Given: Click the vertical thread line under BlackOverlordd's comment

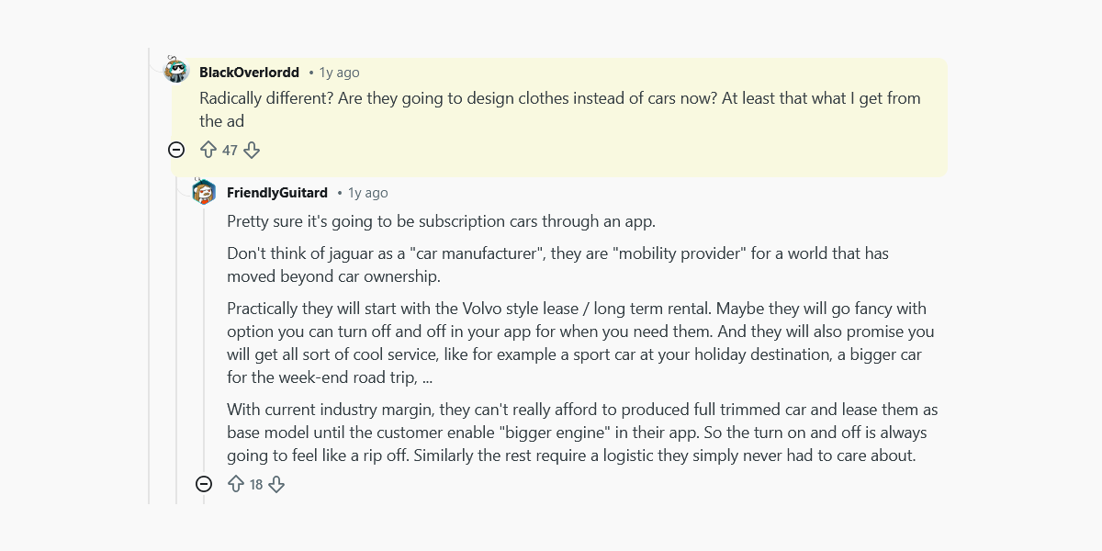Looking at the screenshot, I should point(175,321).
